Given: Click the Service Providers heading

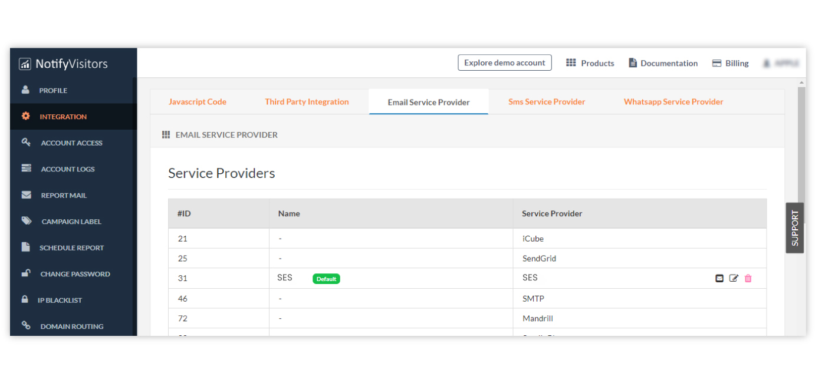Looking at the screenshot, I should pos(222,173).
